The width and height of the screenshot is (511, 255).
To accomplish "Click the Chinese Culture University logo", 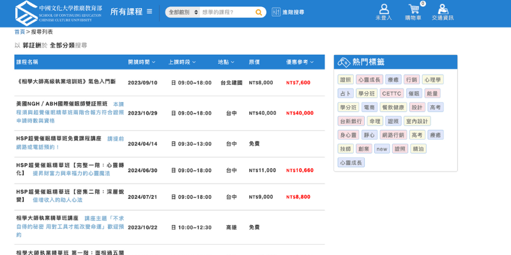I will (x=58, y=12).
